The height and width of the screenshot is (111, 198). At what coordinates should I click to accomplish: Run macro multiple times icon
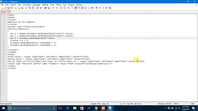click(x=106, y=8)
